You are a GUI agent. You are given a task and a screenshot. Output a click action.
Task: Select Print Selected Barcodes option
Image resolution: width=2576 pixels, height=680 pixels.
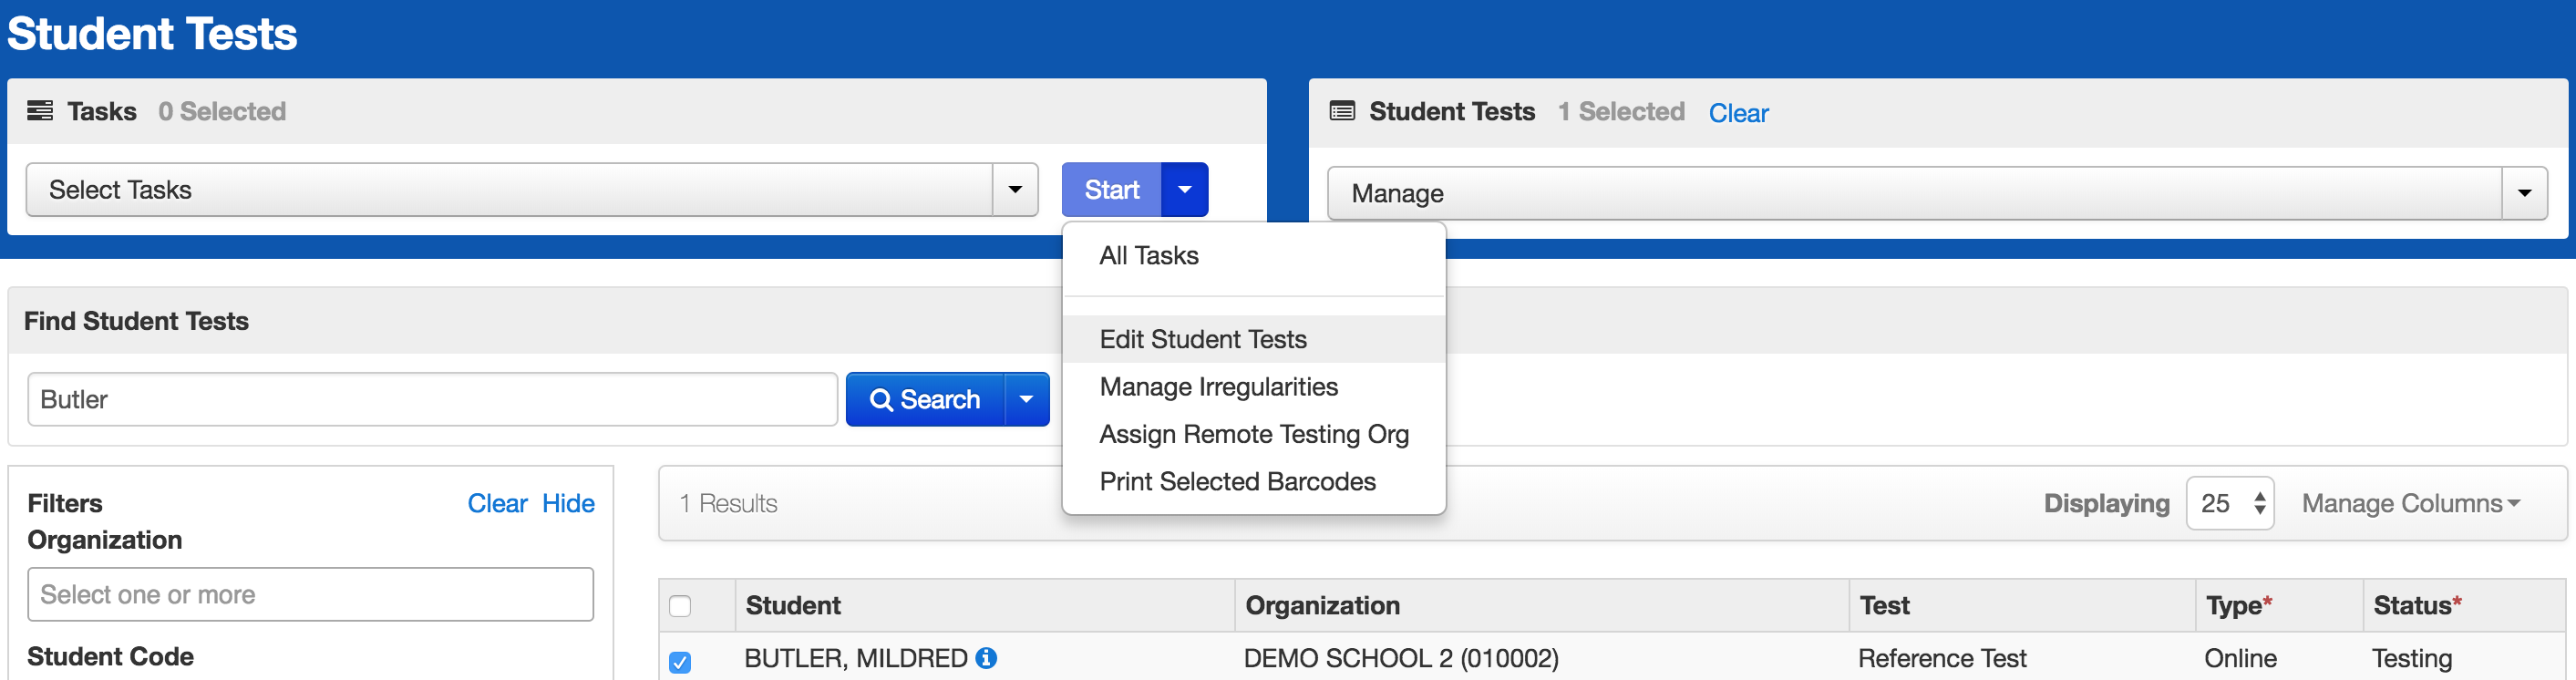(x=1237, y=482)
